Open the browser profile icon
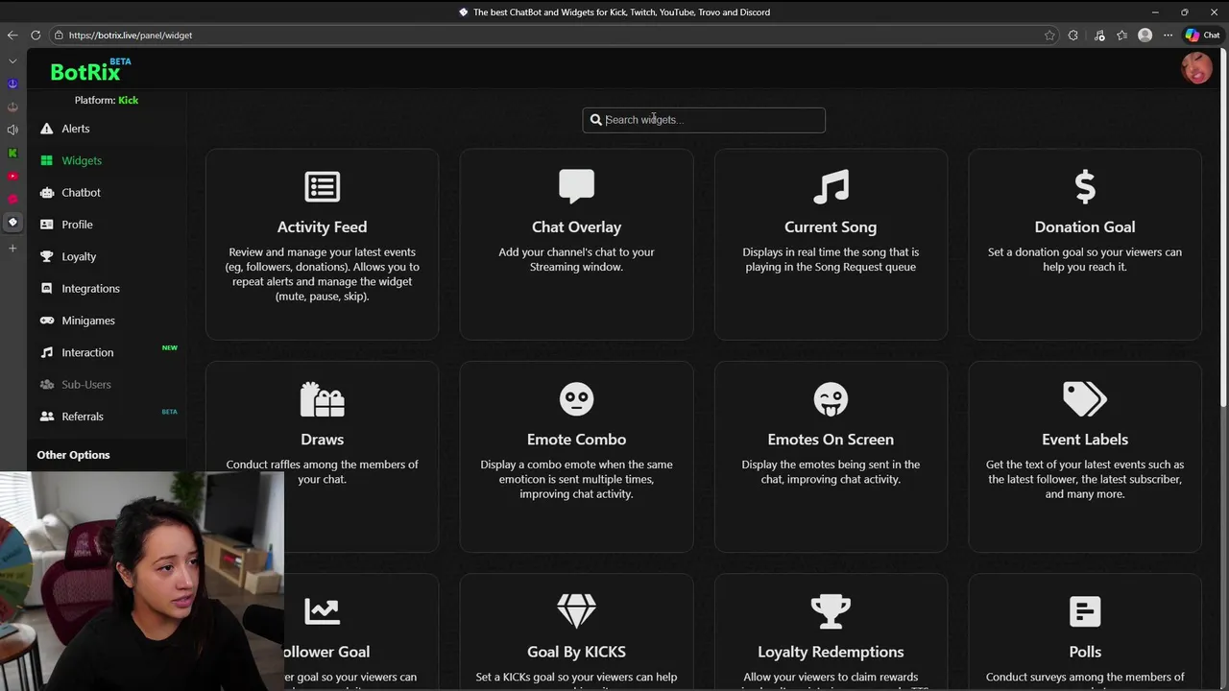Image resolution: width=1229 pixels, height=691 pixels. tap(1145, 36)
